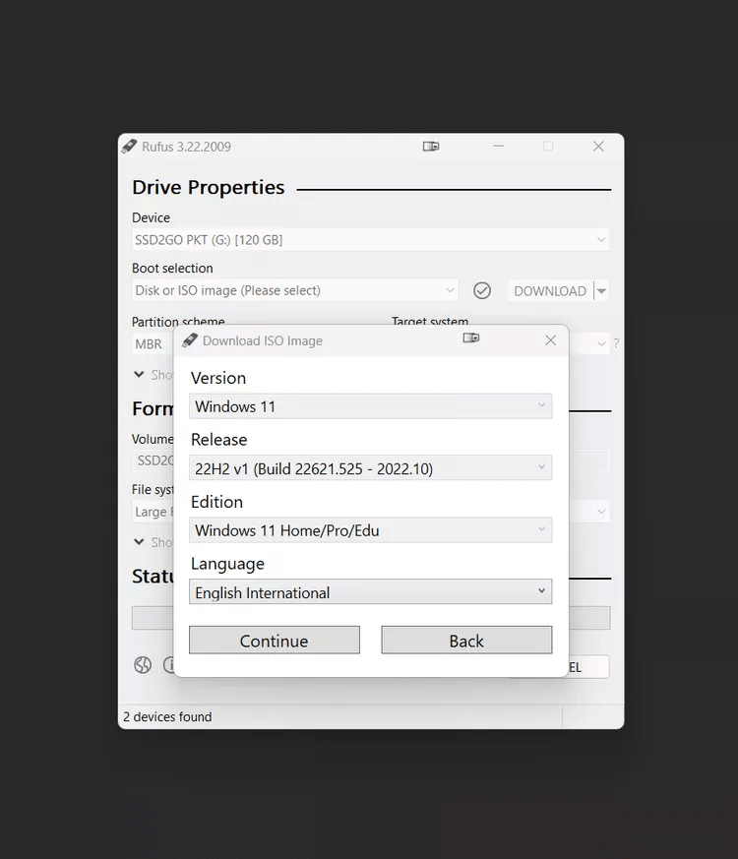Close the Download ISO Image dialog

tap(551, 340)
